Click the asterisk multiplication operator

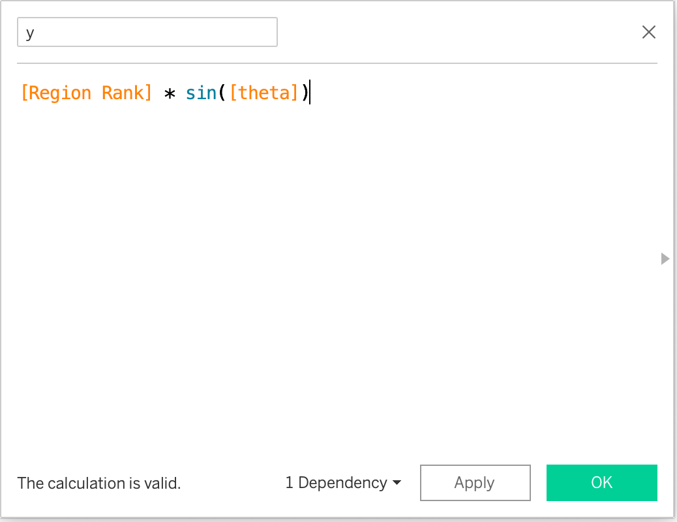(169, 94)
